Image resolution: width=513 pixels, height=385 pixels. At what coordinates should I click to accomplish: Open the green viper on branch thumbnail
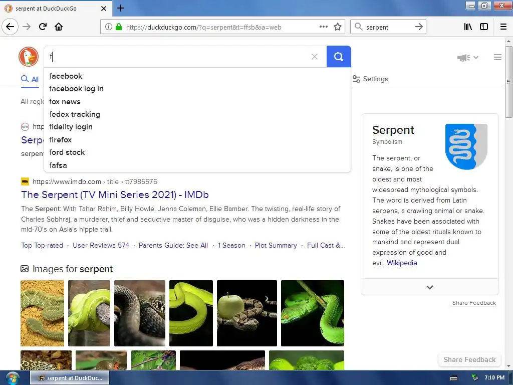point(313,313)
